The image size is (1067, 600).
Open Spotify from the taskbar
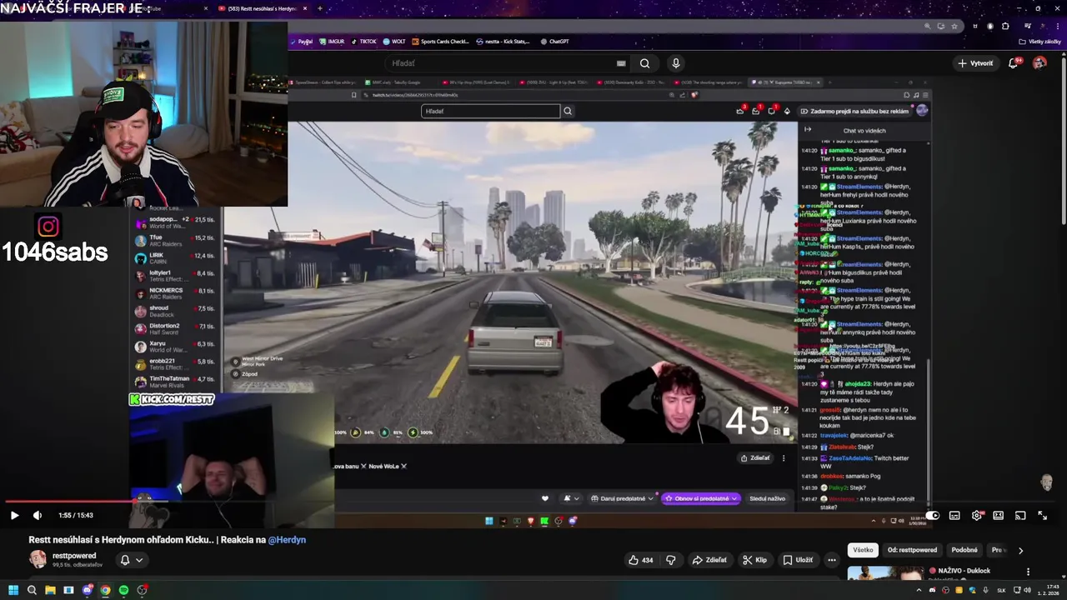coord(123,590)
